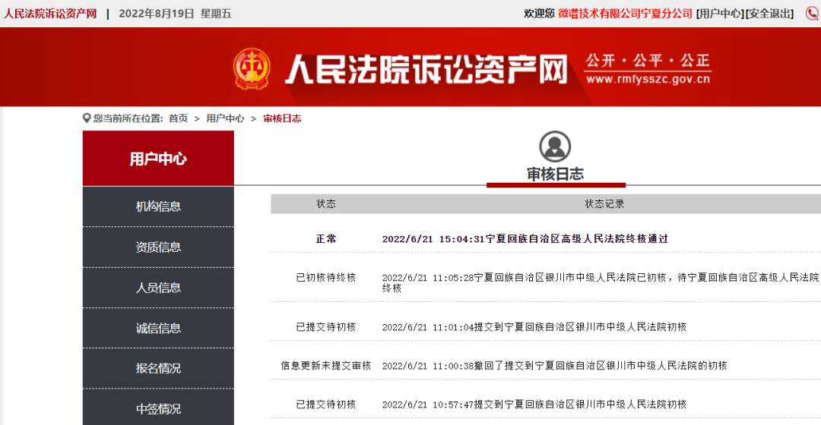
Task: Click the 人民法院诉讼资产网 banner title
Action: point(426,69)
